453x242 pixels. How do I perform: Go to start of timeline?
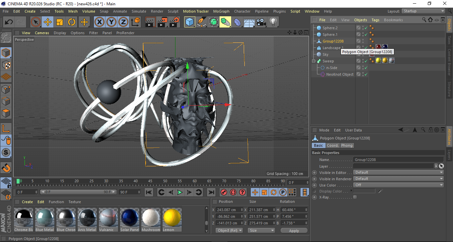(x=149, y=192)
